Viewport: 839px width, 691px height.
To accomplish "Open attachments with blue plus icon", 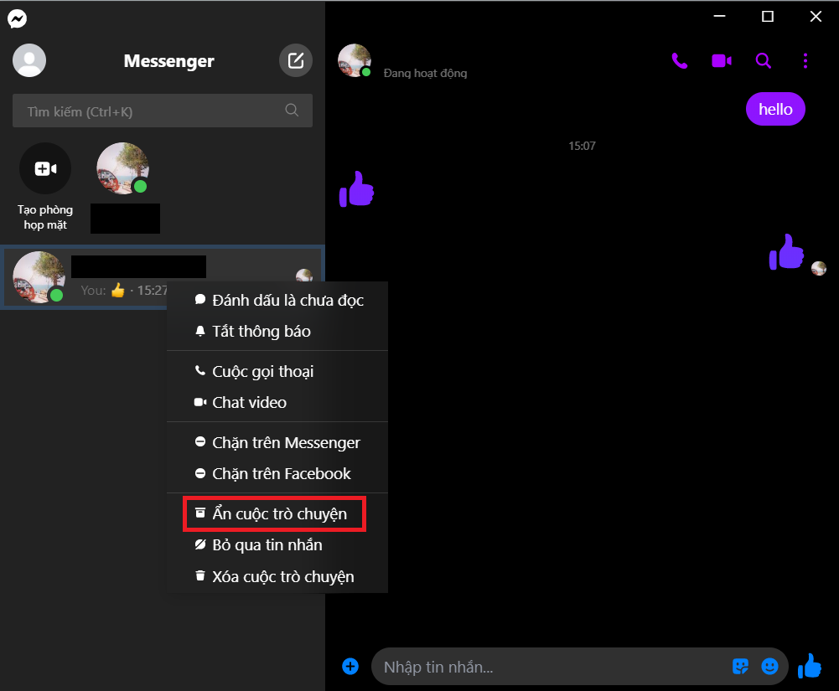I will (x=350, y=667).
